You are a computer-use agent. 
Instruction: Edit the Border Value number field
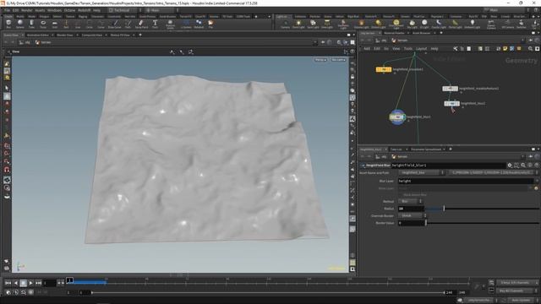[x=411, y=223]
